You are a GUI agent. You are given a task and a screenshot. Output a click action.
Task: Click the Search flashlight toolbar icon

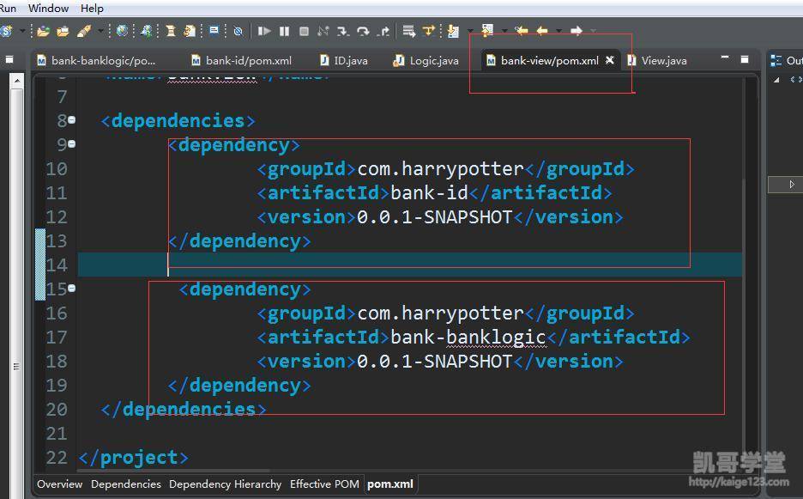click(83, 31)
